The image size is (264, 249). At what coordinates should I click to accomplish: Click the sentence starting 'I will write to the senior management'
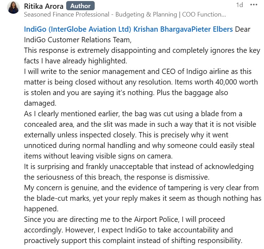click(137, 71)
